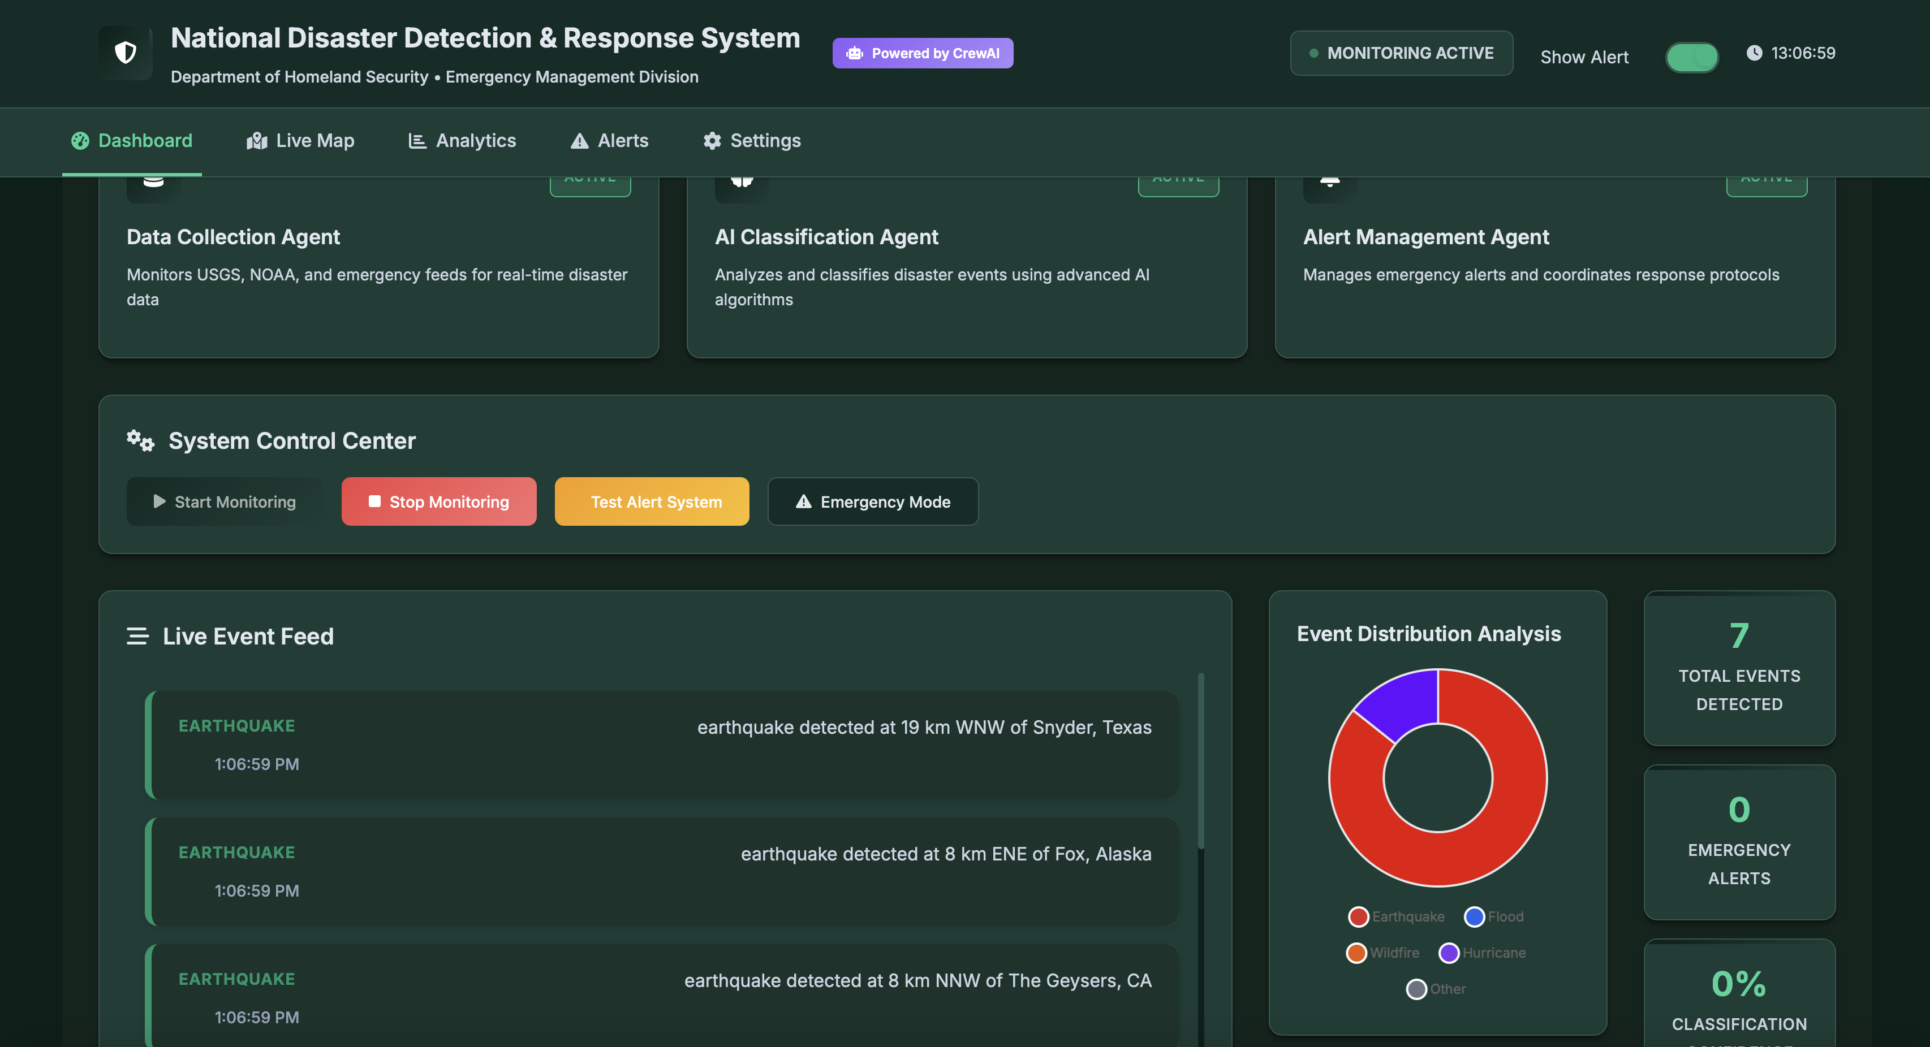
Task: Toggle the Show Alert switch off
Action: pyautogui.click(x=1692, y=57)
